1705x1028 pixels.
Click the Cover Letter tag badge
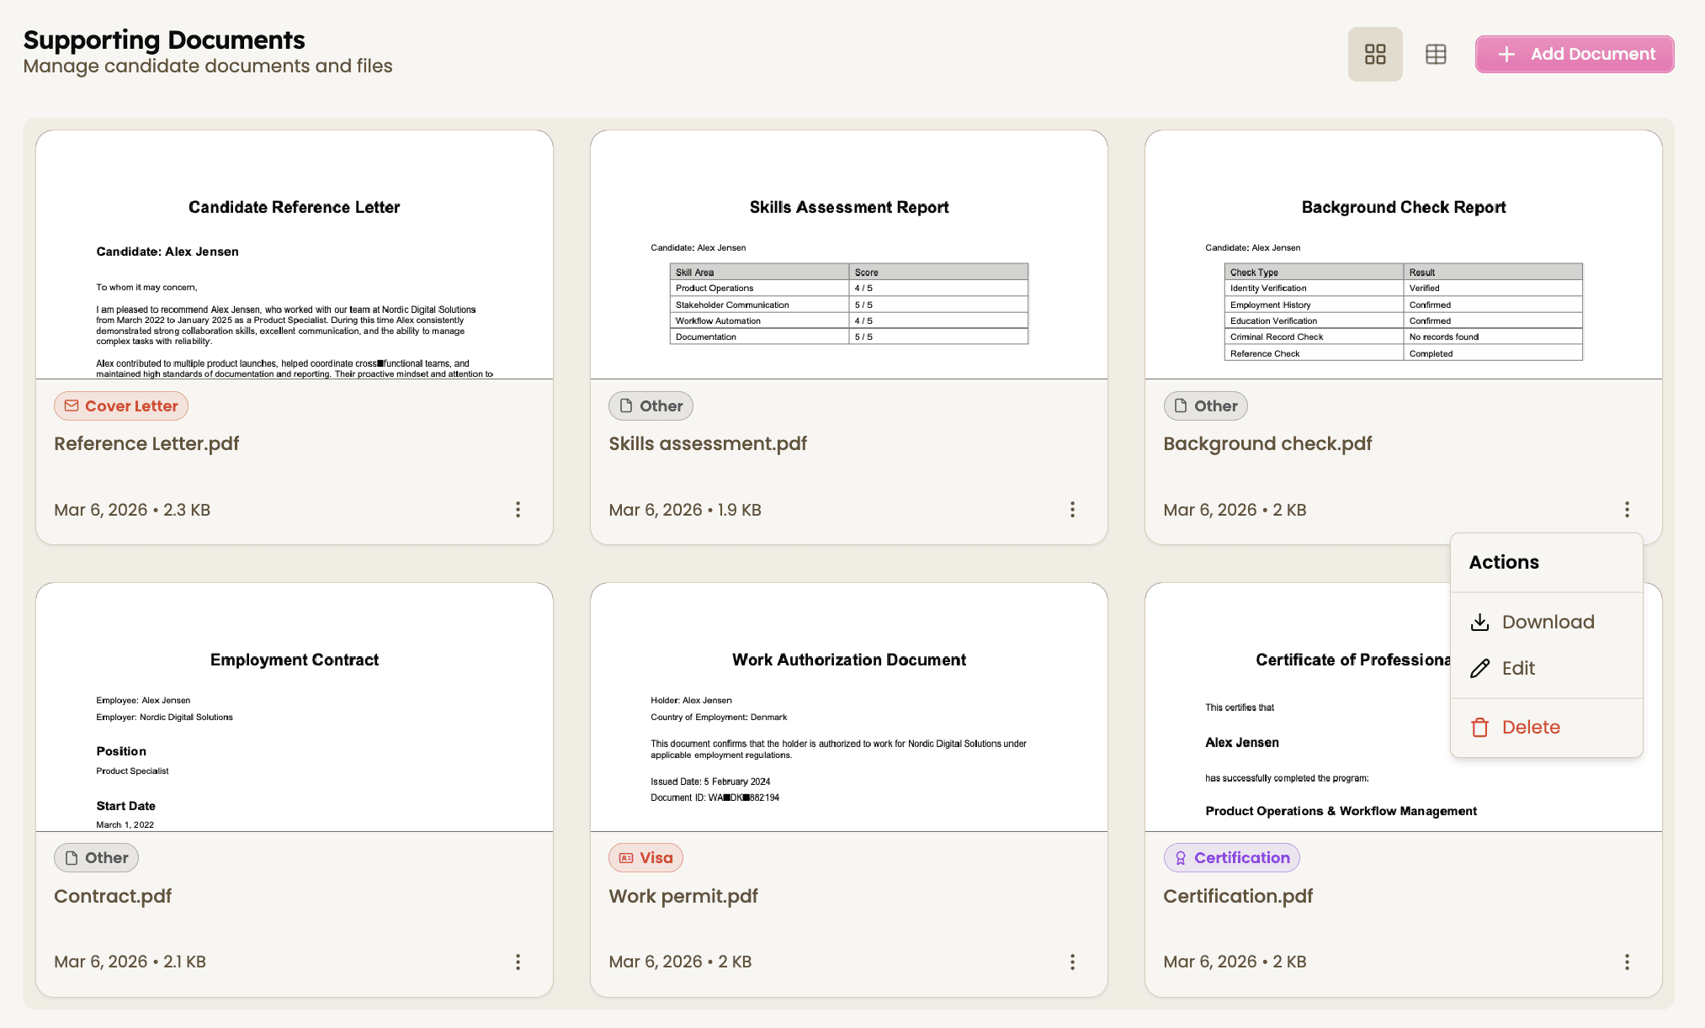[121, 406]
